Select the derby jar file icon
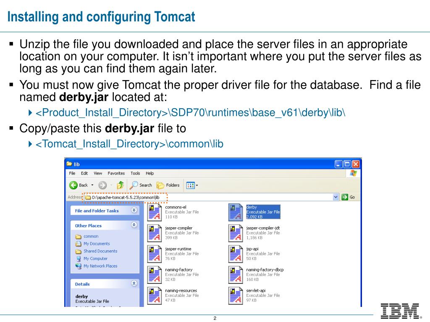Image resolution: width=430 pixels, height=322 pixels. click(x=236, y=212)
